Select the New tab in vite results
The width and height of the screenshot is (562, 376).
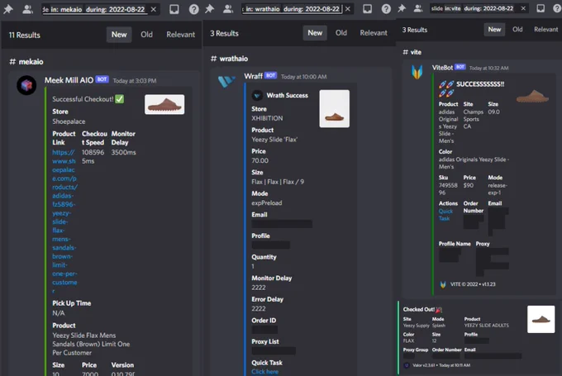pos(494,30)
